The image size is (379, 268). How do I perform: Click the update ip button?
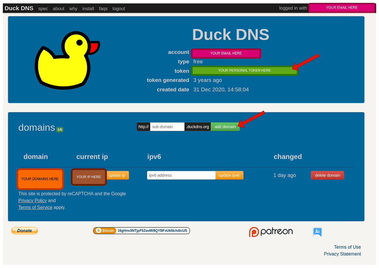click(117, 175)
